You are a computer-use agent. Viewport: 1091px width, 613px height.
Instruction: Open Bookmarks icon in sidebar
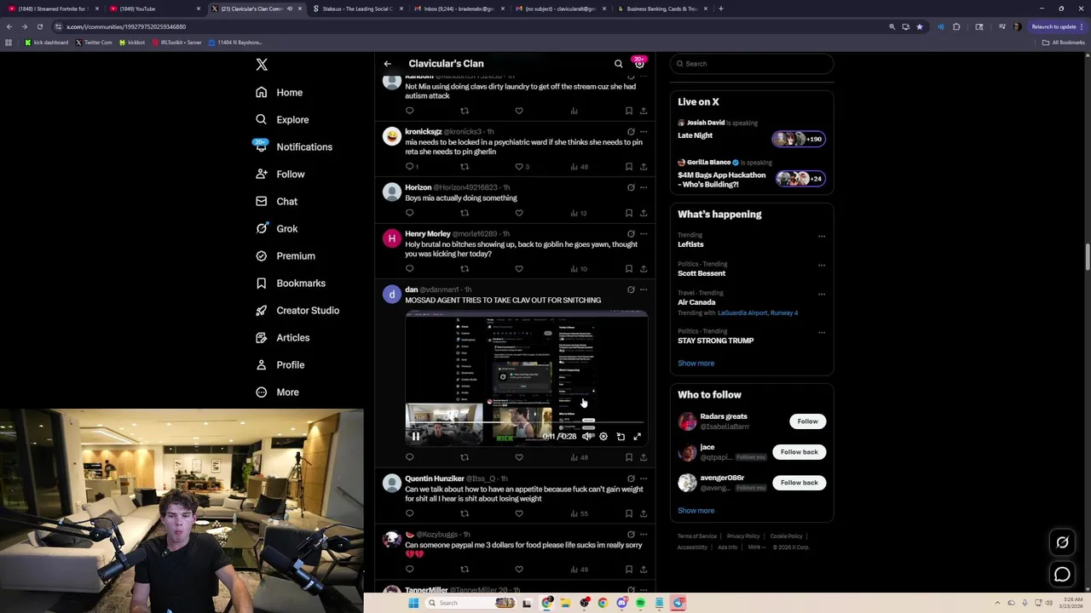pyautogui.click(x=262, y=283)
